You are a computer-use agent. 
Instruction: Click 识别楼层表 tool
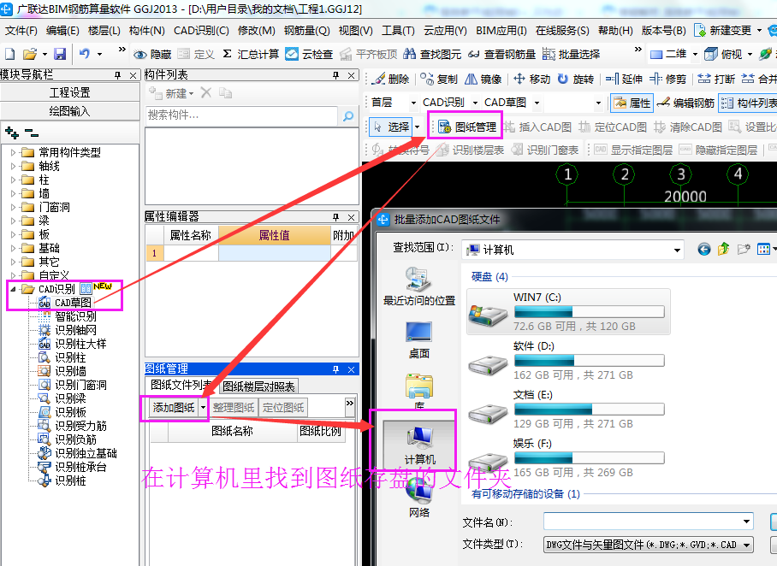[x=470, y=150]
